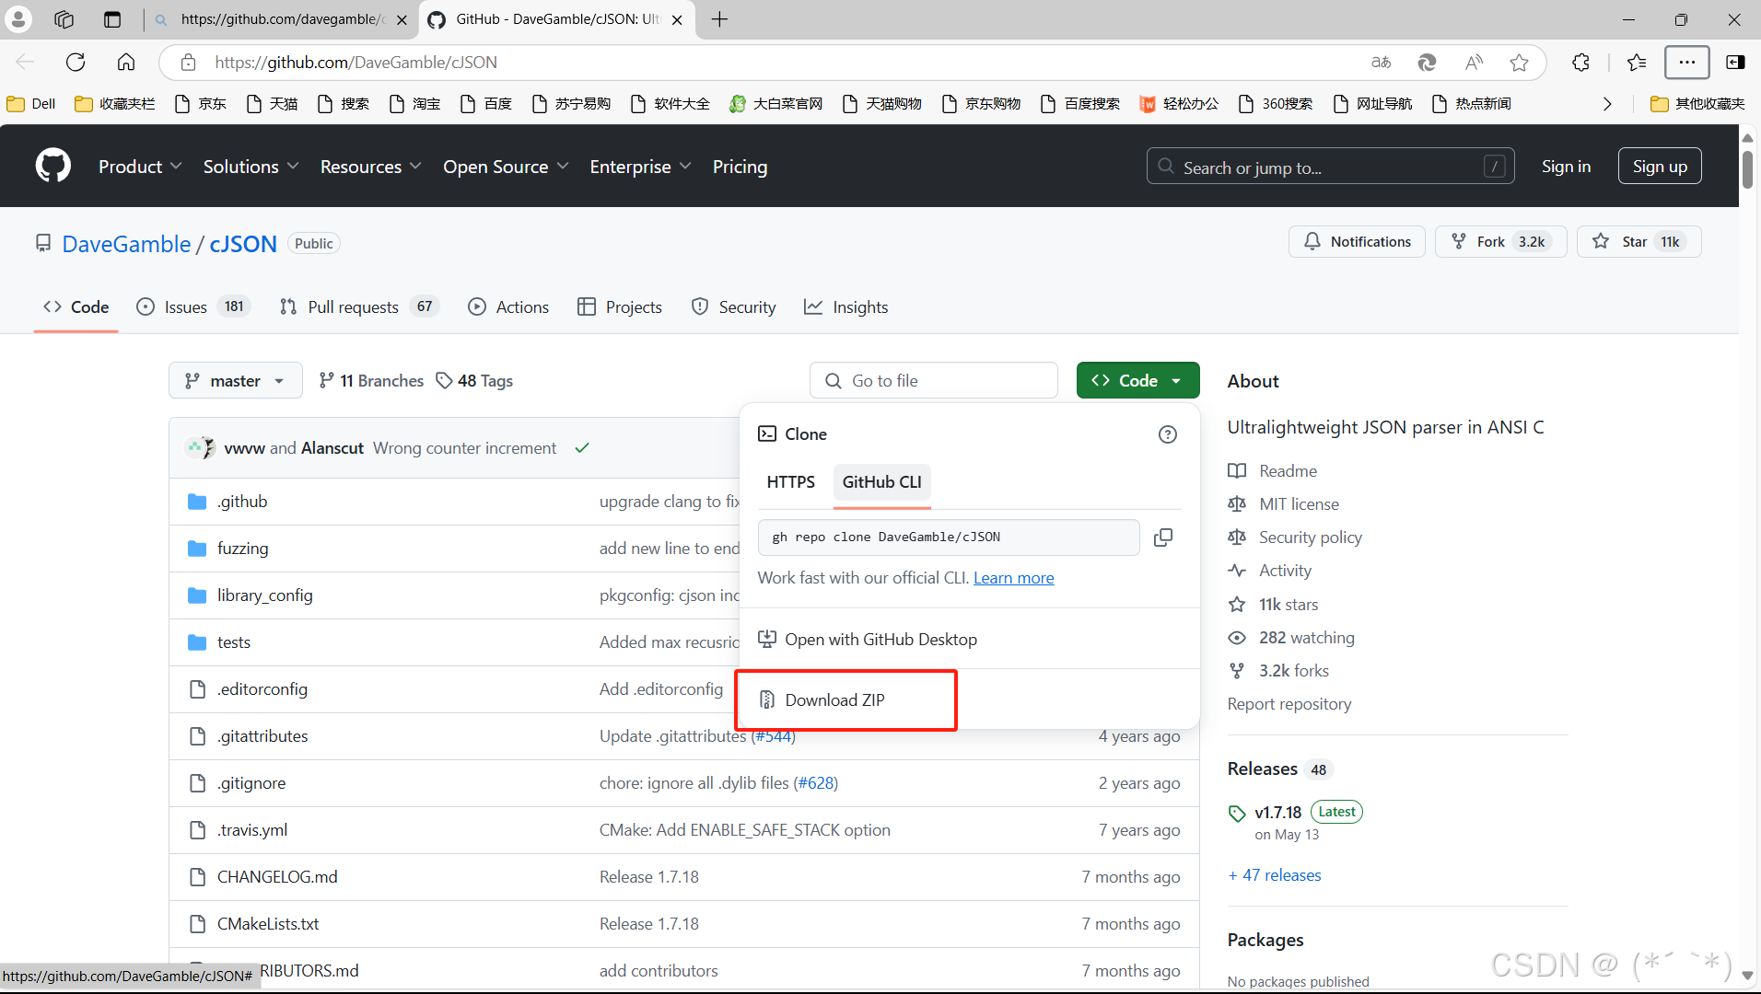Open the MIT license link
Screen dimensions: 1761x994
click(x=1299, y=504)
